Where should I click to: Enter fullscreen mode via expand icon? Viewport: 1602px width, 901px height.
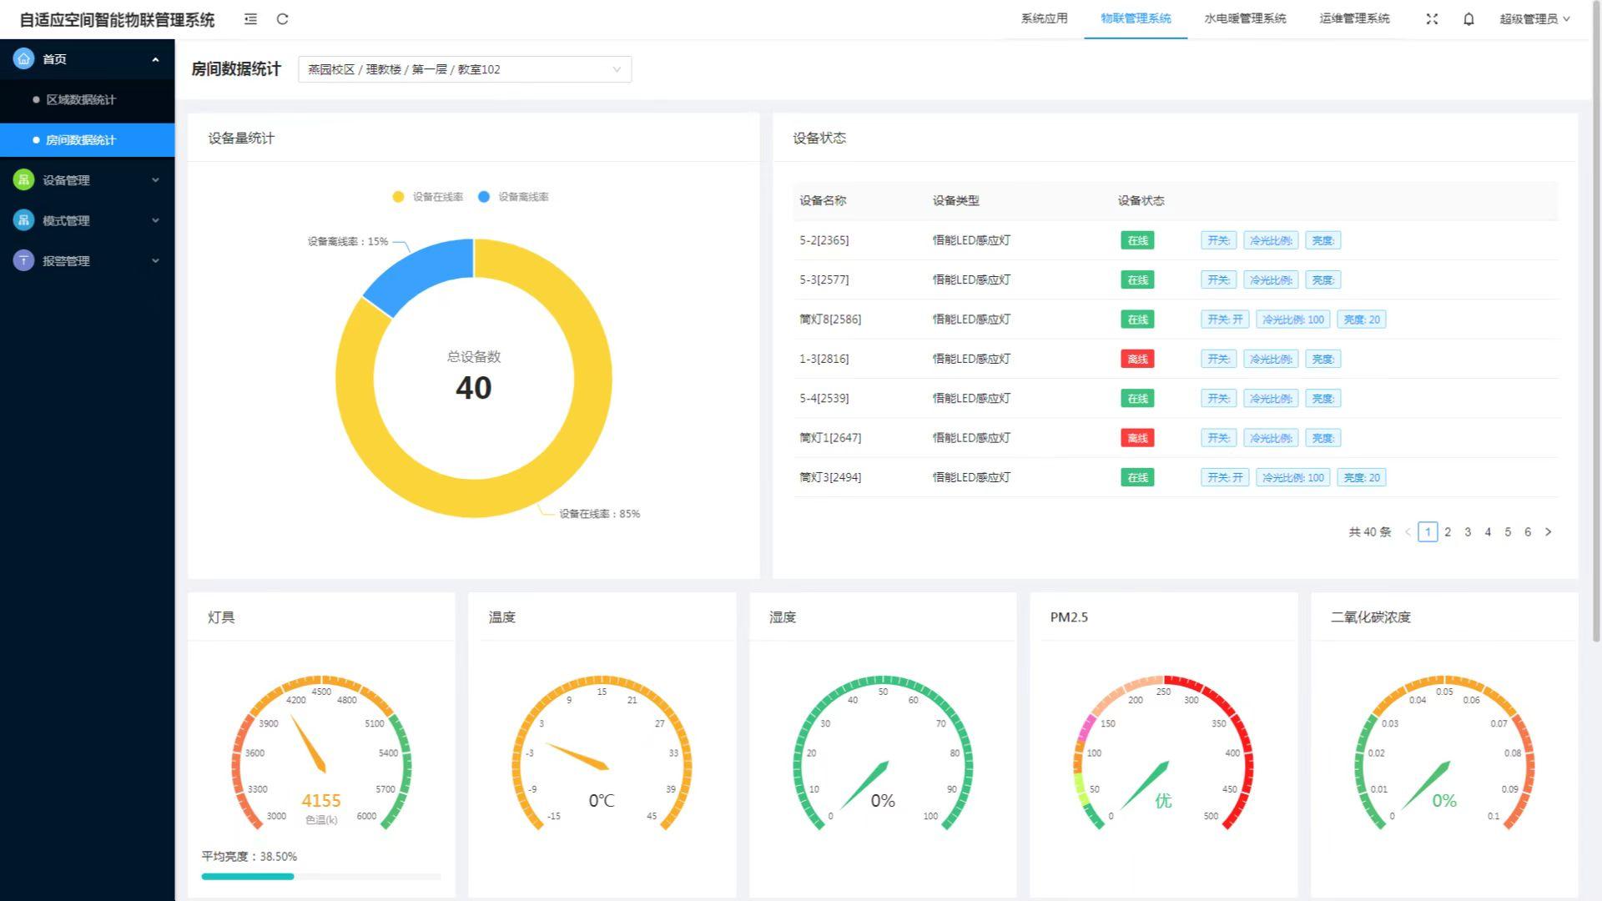1432,19
